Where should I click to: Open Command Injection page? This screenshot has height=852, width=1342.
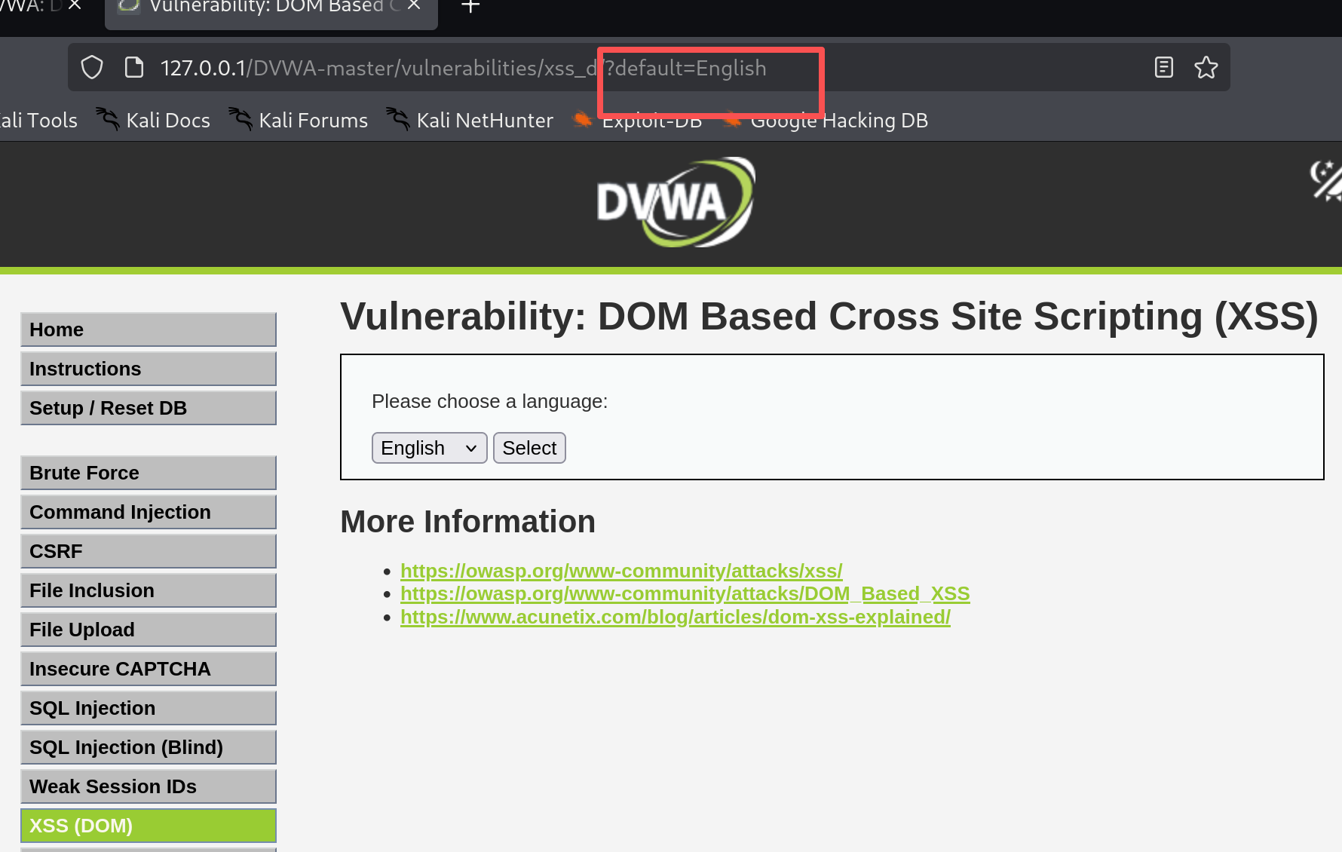pyautogui.click(x=149, y=512)
